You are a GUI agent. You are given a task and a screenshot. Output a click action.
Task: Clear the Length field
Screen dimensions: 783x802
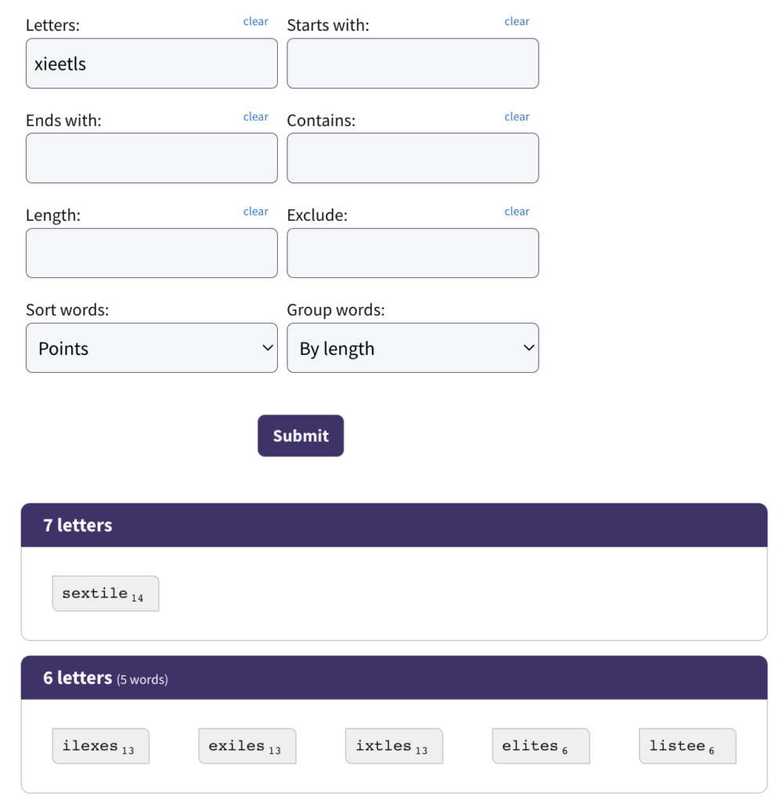click(x=255, y=211)
